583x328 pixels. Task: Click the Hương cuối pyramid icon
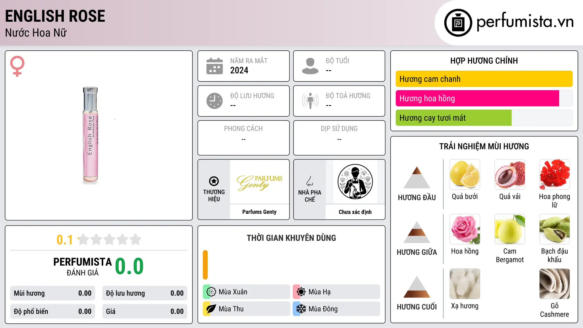[x=417, y=287]
